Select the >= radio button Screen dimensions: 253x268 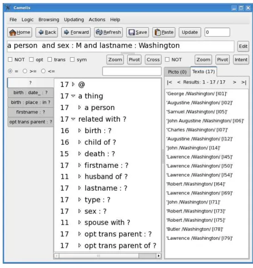(x=25, y=71)
